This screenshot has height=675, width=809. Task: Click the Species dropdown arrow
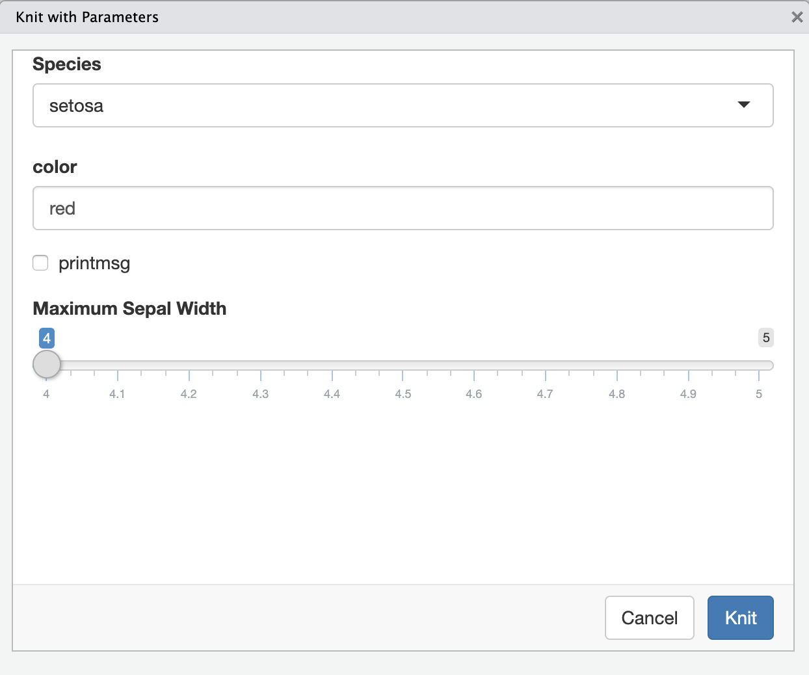pyautogui.click(x=744, y=105)
